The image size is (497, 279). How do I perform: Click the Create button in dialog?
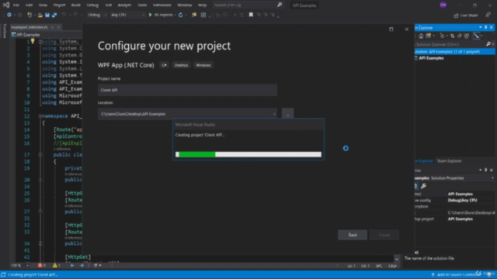384,235
